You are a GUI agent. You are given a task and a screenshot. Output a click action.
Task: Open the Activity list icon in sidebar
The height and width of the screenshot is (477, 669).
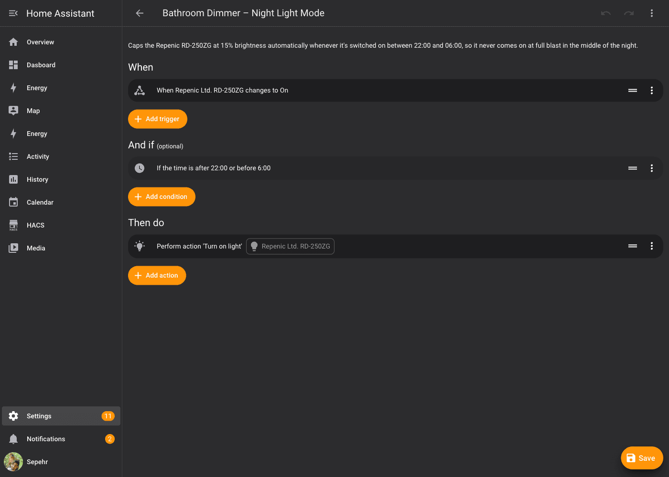coord(13,156)
